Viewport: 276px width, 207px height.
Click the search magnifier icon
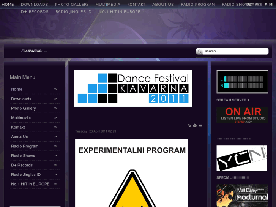point(199,51)
